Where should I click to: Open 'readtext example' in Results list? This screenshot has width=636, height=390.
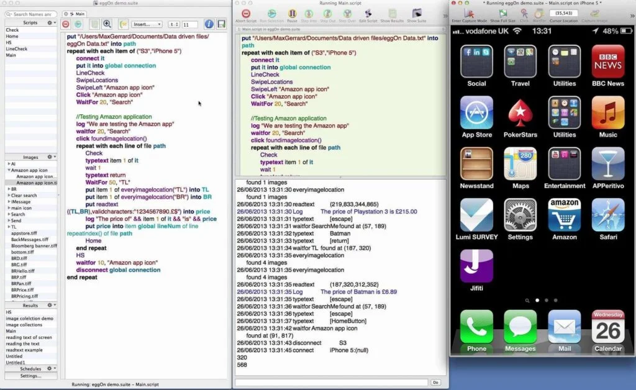pyautogui.click(x=31, y=350)
